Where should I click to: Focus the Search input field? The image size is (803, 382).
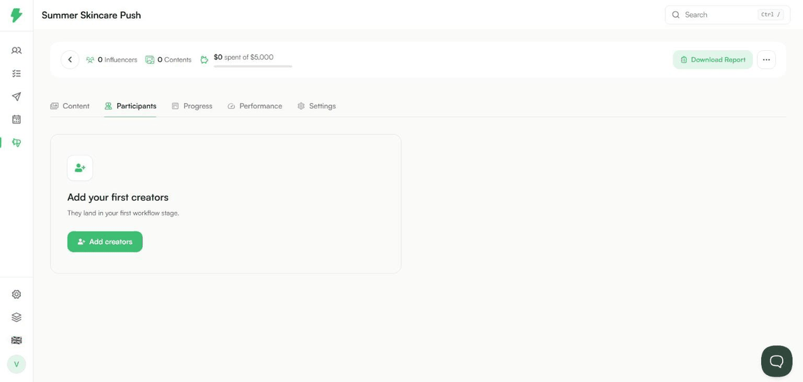pos(727,15)
